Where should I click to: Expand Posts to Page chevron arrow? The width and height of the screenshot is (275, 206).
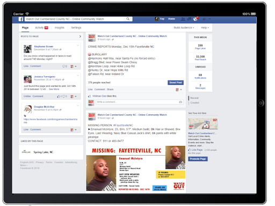80,36
